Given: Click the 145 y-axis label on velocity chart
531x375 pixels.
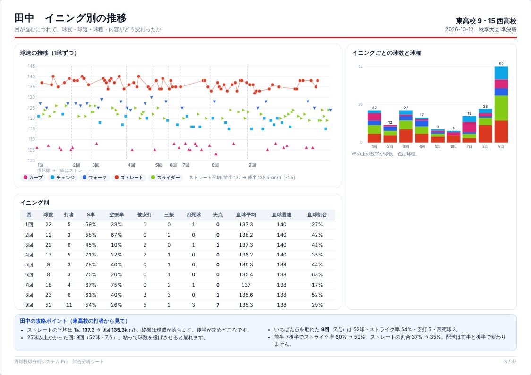Looking at the screenshot, I should point(31,66).
